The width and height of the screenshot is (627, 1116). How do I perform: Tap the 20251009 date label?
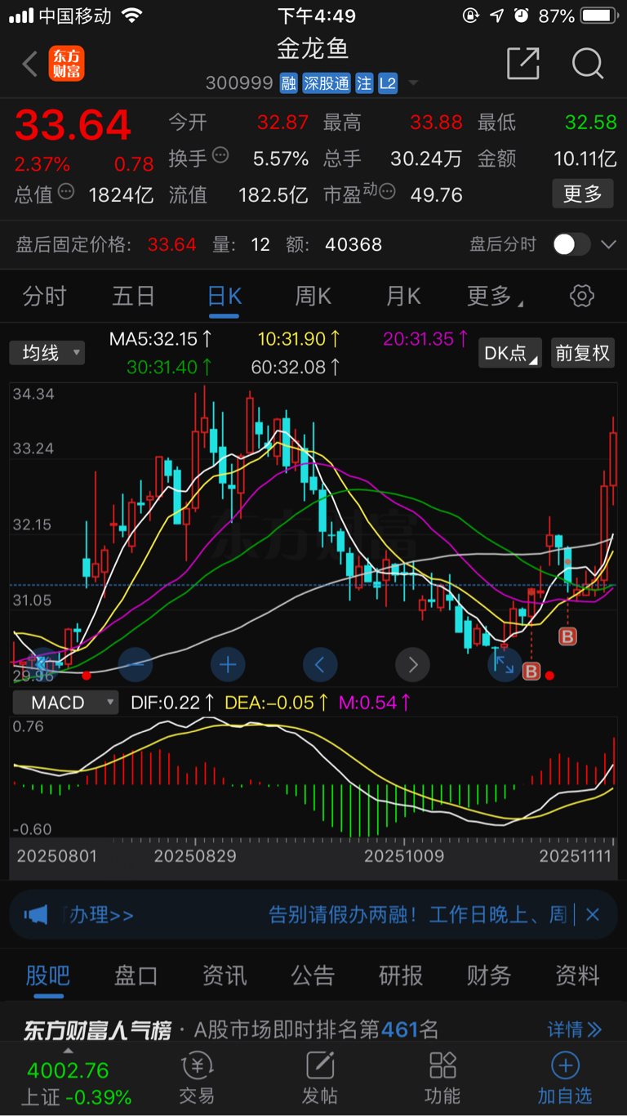[404, 856]
